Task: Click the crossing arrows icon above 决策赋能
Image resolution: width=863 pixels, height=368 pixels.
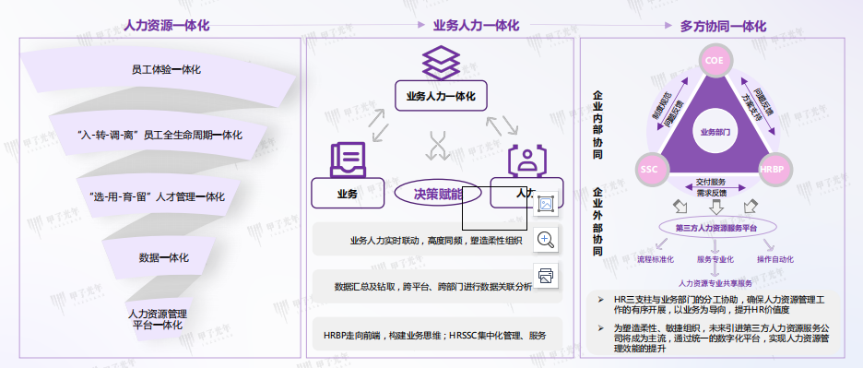Action: click(x=438, y=146)
